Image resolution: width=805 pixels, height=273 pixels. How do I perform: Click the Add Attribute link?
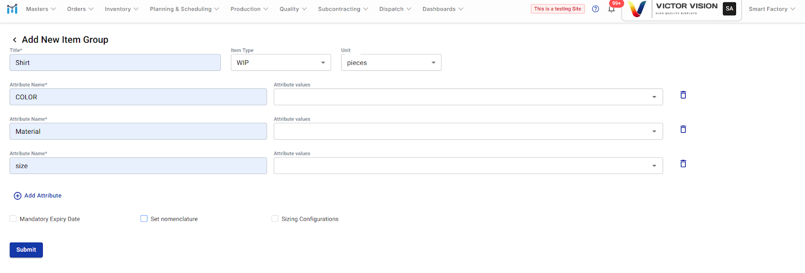click(38, 196)
